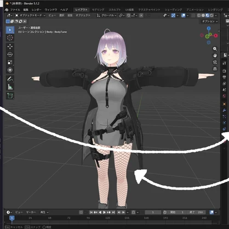Switch perspective/orthographic grid icon
229x229 pixels.
click(215, 69)
